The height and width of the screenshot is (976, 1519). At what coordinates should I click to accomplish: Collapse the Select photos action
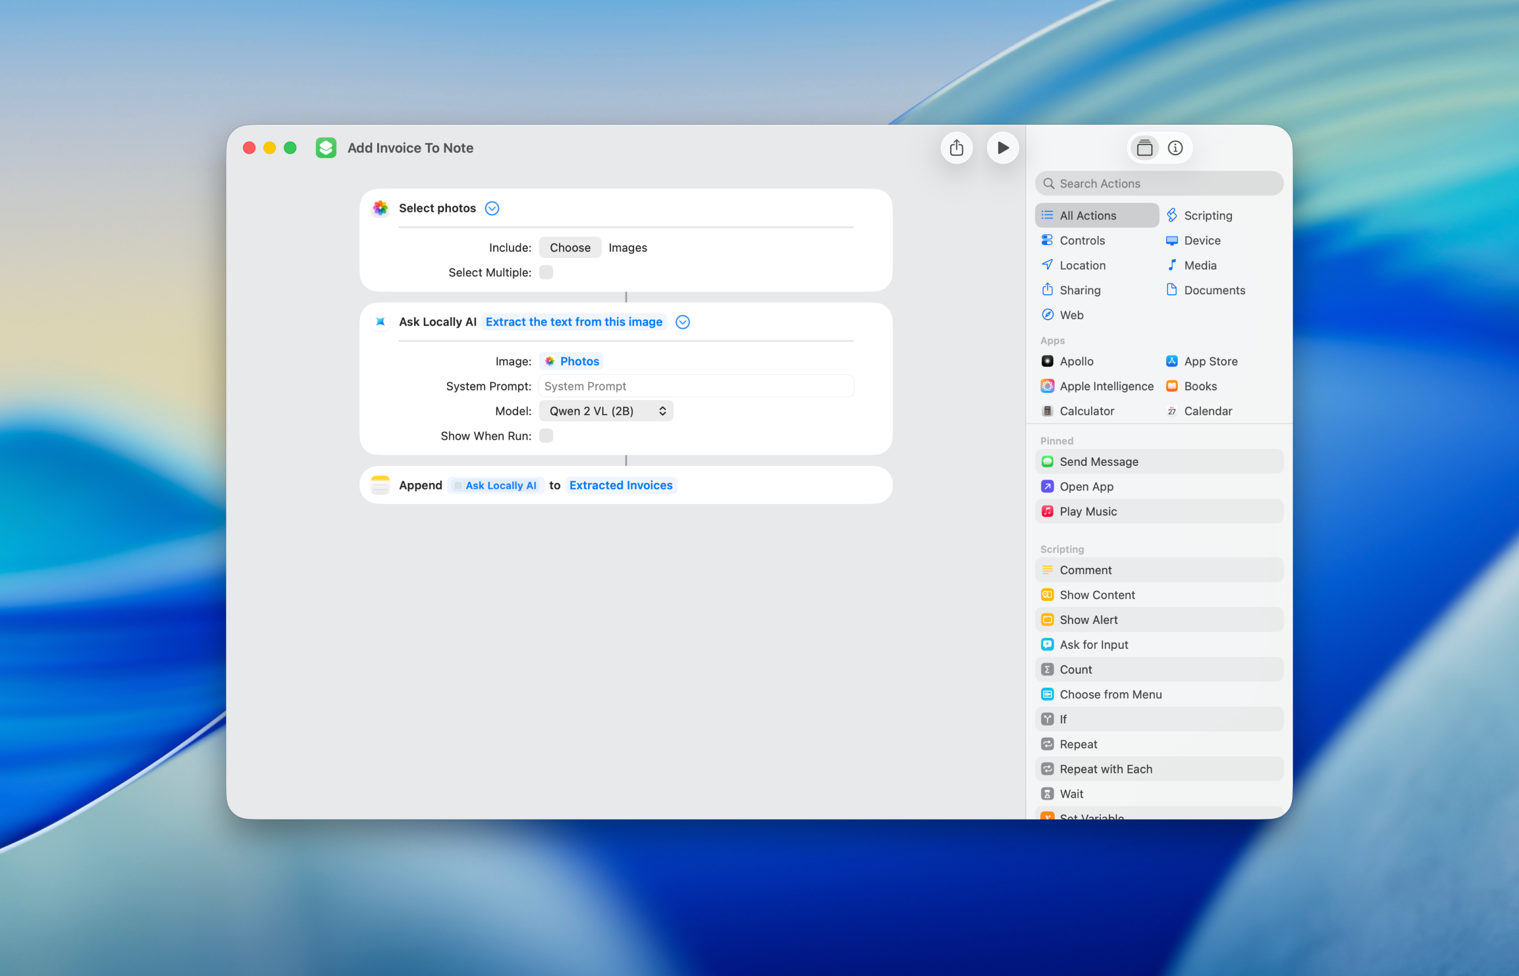click(492, 208)
